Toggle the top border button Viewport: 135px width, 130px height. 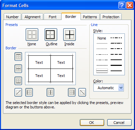click(18, 57)
